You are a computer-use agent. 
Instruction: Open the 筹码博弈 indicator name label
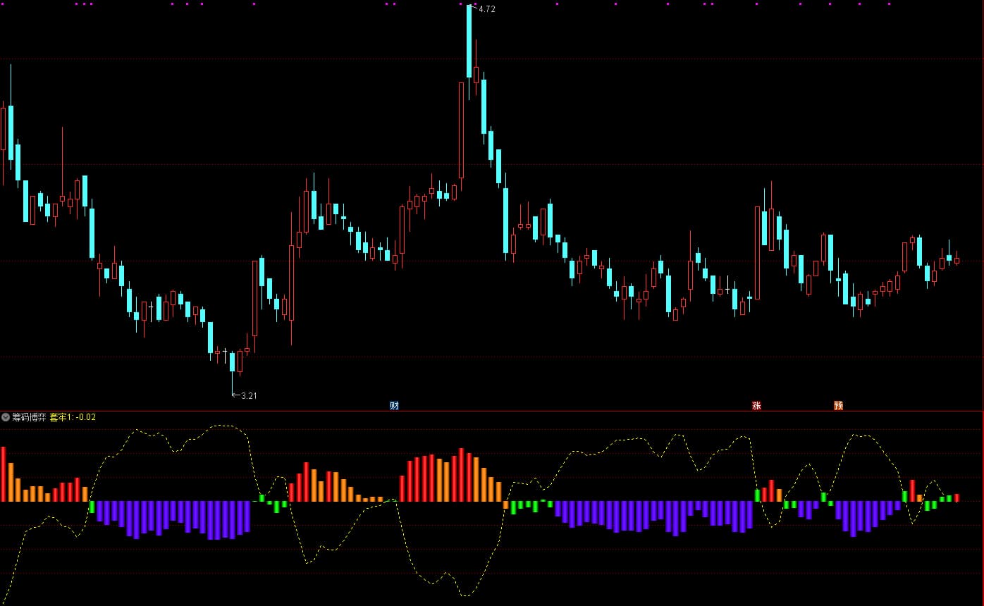29,417
